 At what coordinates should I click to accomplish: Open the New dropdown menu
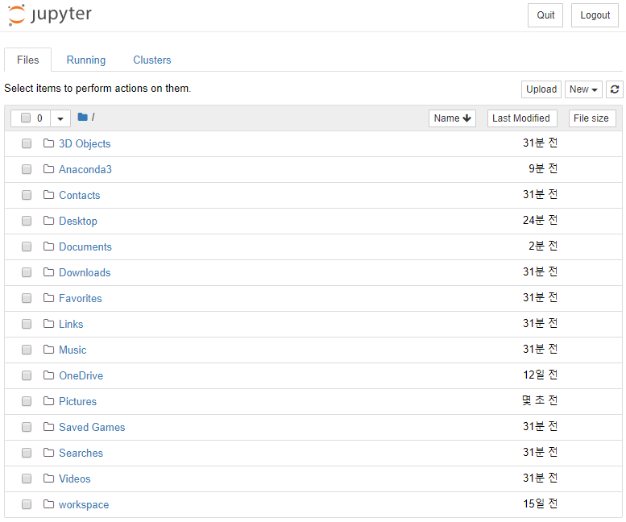point(583,89)
